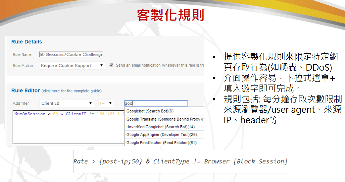Toggle the email notification checkbox

[x=111, y=65]
